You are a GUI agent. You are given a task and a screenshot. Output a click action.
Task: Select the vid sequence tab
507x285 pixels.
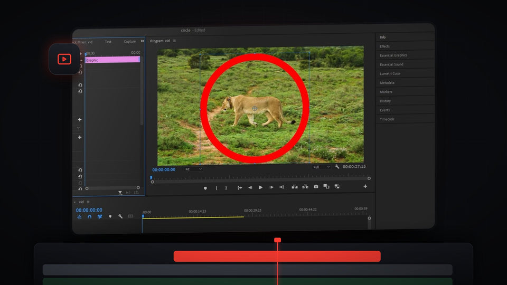[81, 202]
